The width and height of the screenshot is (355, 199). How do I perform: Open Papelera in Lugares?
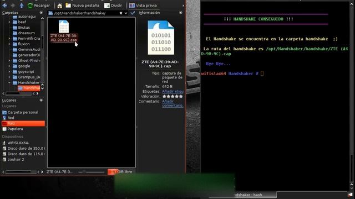coord(12,129)
